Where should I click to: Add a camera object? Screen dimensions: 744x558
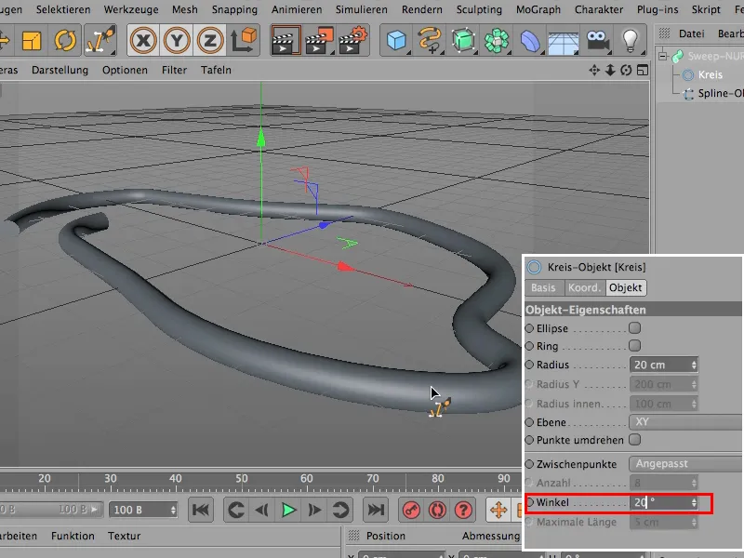(x=597, y=40)
